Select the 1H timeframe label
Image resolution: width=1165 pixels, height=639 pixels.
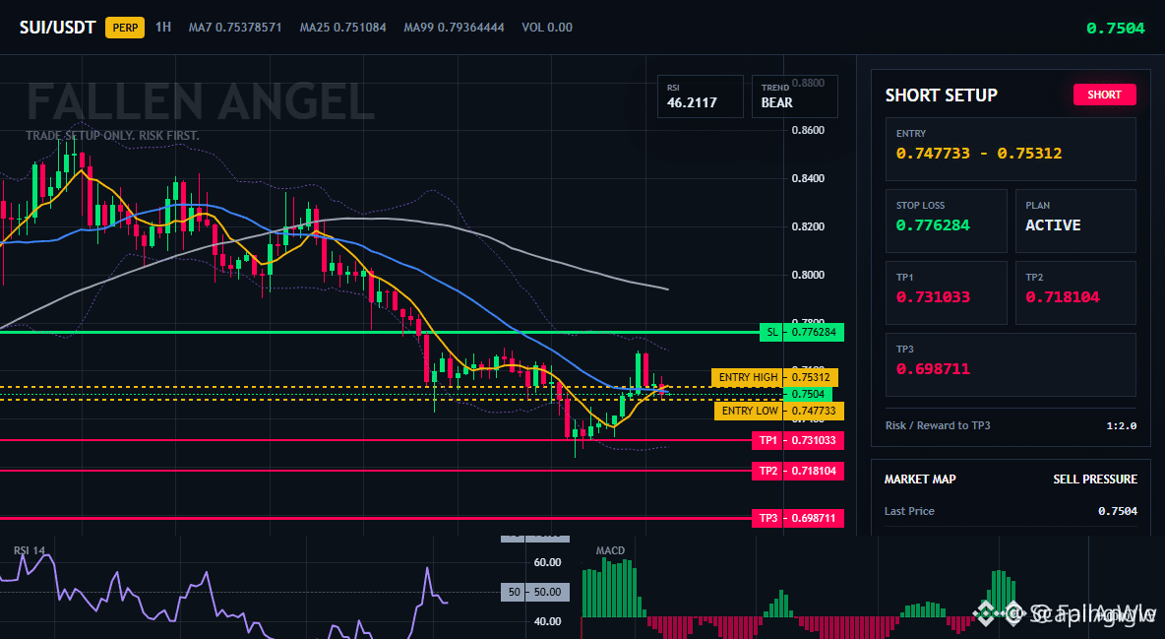click(163, 27)
